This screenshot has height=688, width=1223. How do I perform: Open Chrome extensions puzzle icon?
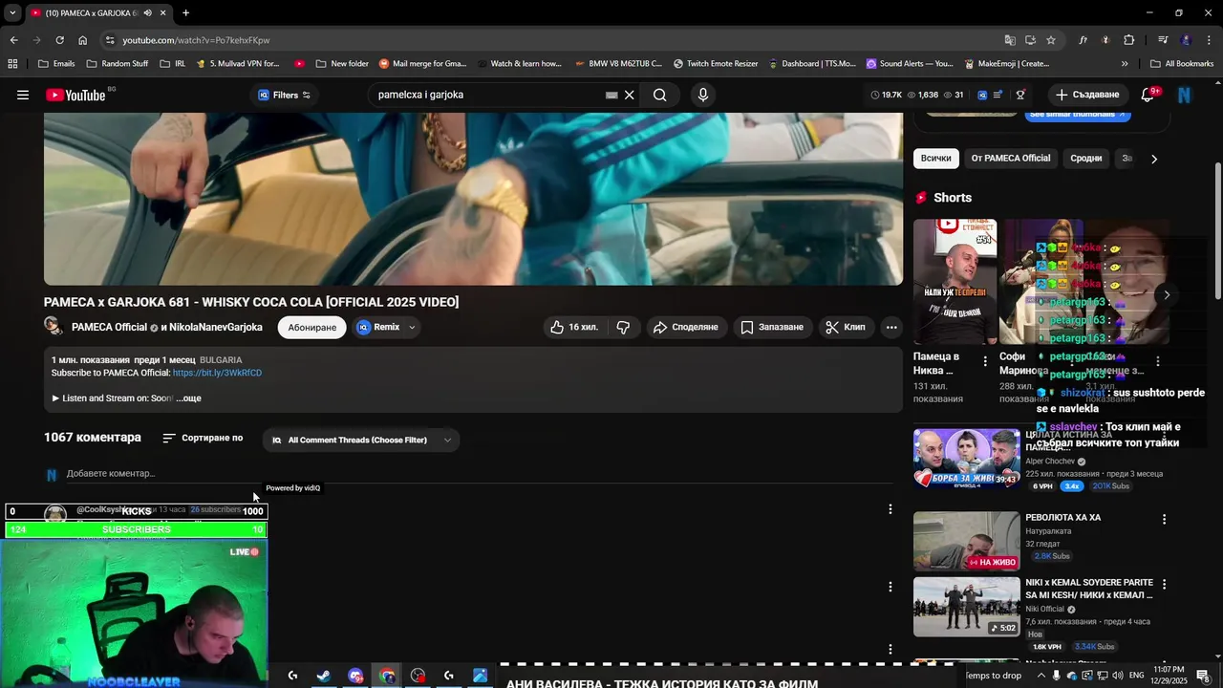point(1128,40)
